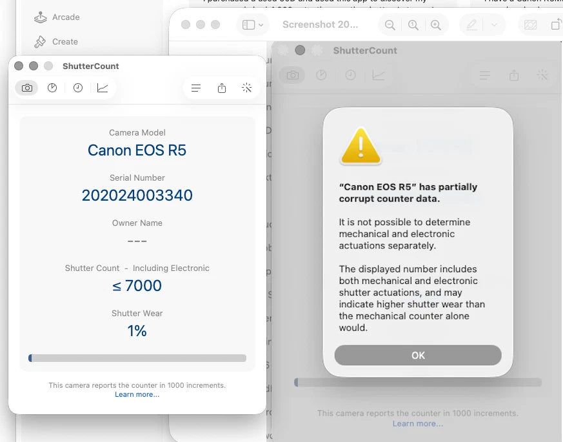This screenshot has width=563, height=442.
Task: Click the dimmed graph icon in screenshot image
Action: pos(379,75)
